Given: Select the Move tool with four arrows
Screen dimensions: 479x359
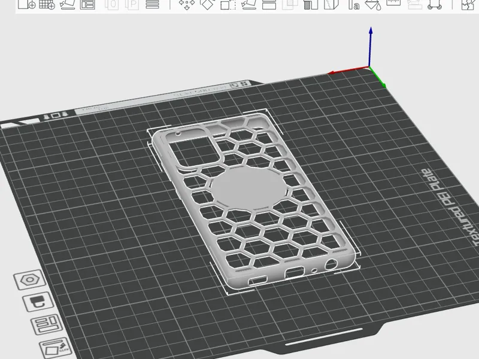Looking at the screenshot, I should point(187,4).
